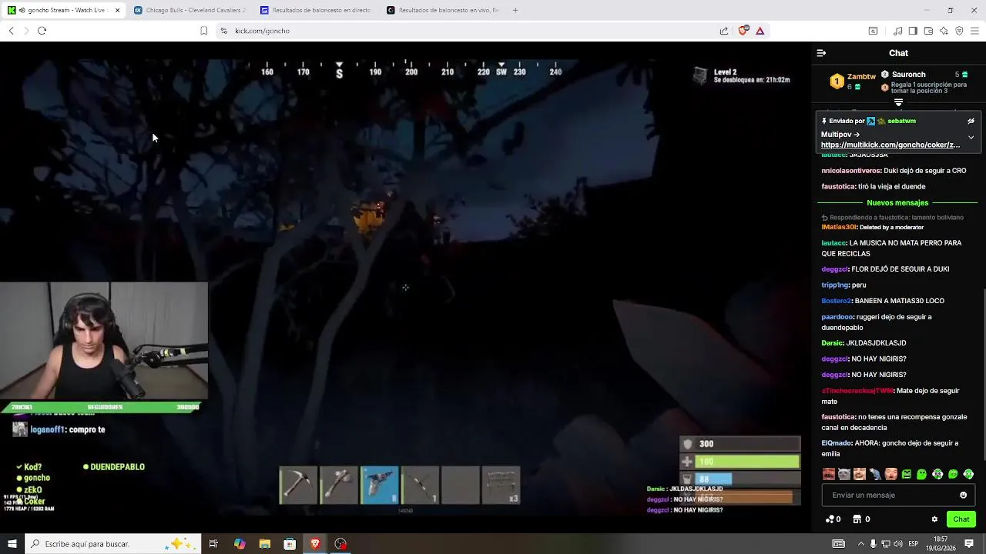Viewport: 986px width, 554px height.
Task: Bookmark this page with the bookmark icon
Action: pyautogui.click(x=203, y=31)
